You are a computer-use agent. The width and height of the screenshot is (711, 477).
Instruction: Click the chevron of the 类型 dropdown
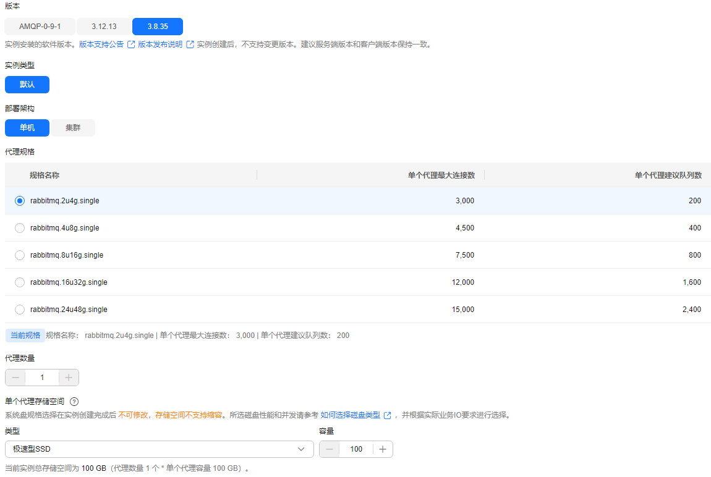coord(301,449)
